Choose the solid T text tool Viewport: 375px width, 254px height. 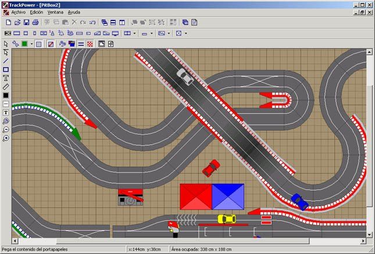[x=6, y=112]
